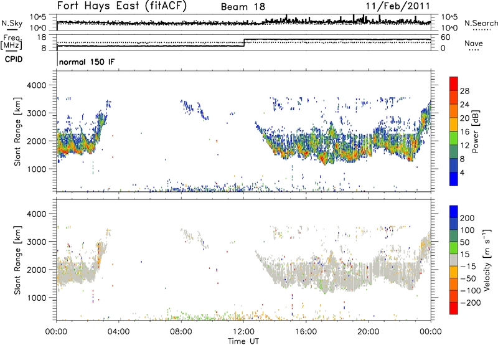Click the 'Time UT' axis label
Viewport: 498px width, 345px height.
point(243,341)
